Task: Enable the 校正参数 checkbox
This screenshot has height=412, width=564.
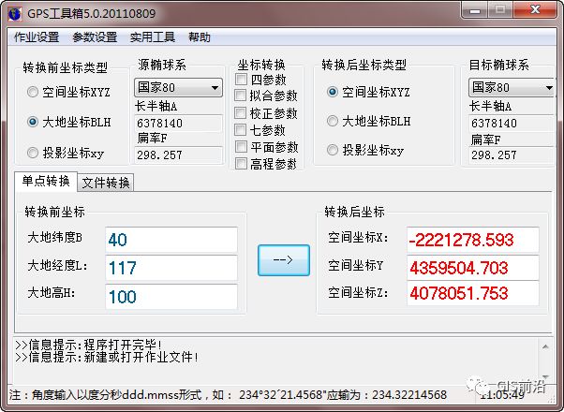Action: (240, 113)
